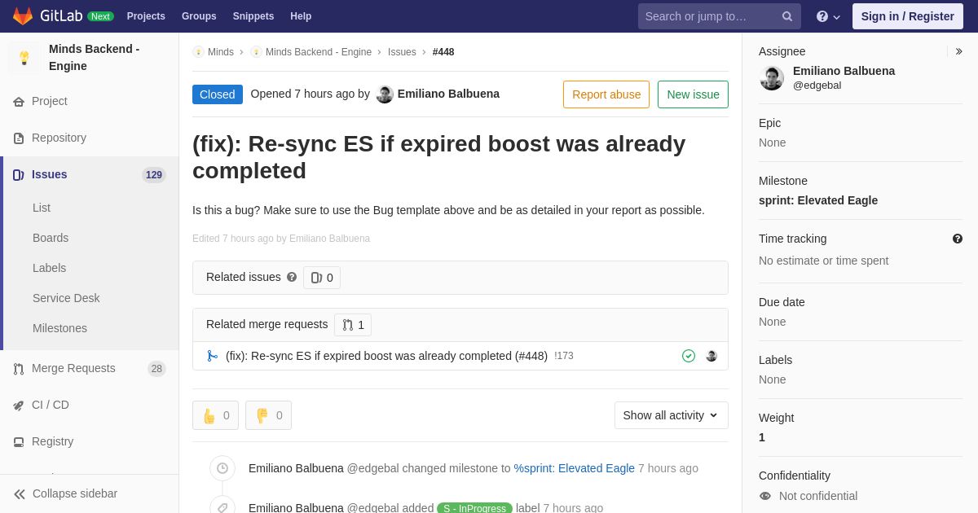Image resolution: width=978 pixels, height=513 pixels.
Task: Click the S - InProgress label badge
Action: coord(474,508)
